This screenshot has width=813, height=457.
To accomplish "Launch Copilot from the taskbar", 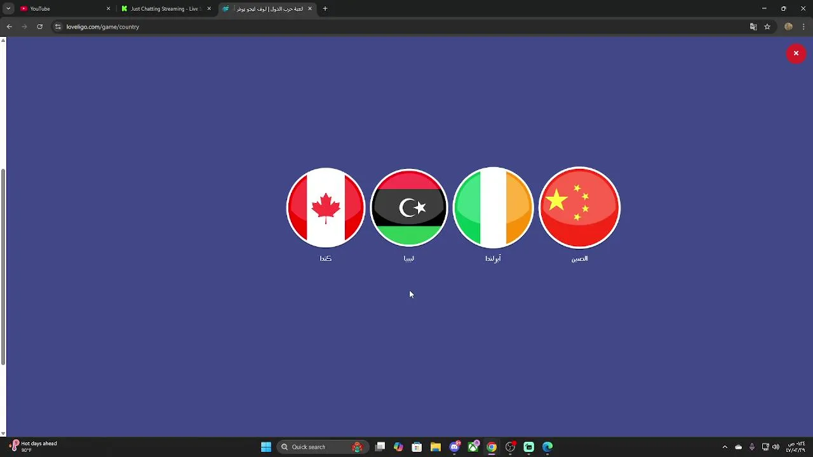I will coord(398,447).
